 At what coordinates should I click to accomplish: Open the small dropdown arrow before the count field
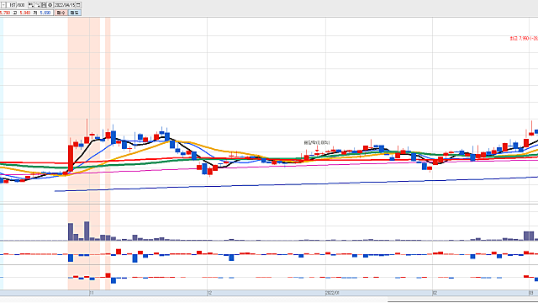[x=3, y=5]
